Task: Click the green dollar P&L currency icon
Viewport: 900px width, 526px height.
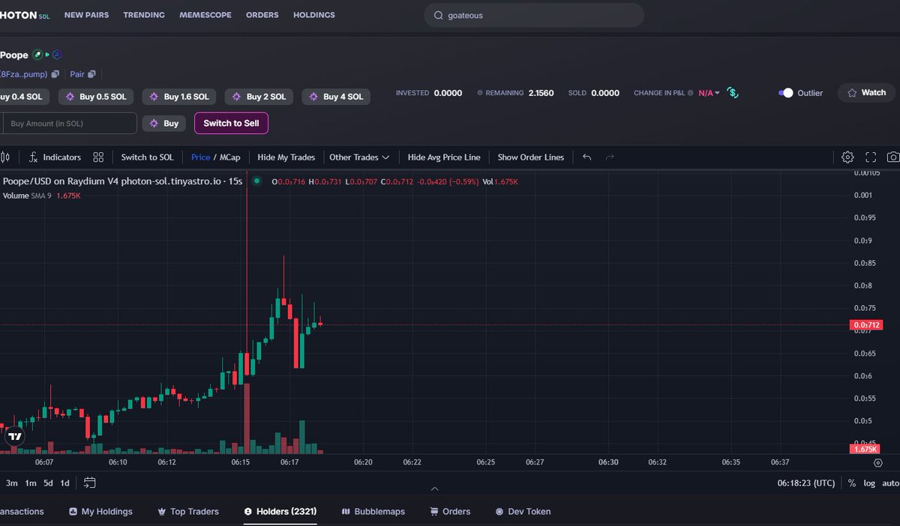Action: click(733, 93)
